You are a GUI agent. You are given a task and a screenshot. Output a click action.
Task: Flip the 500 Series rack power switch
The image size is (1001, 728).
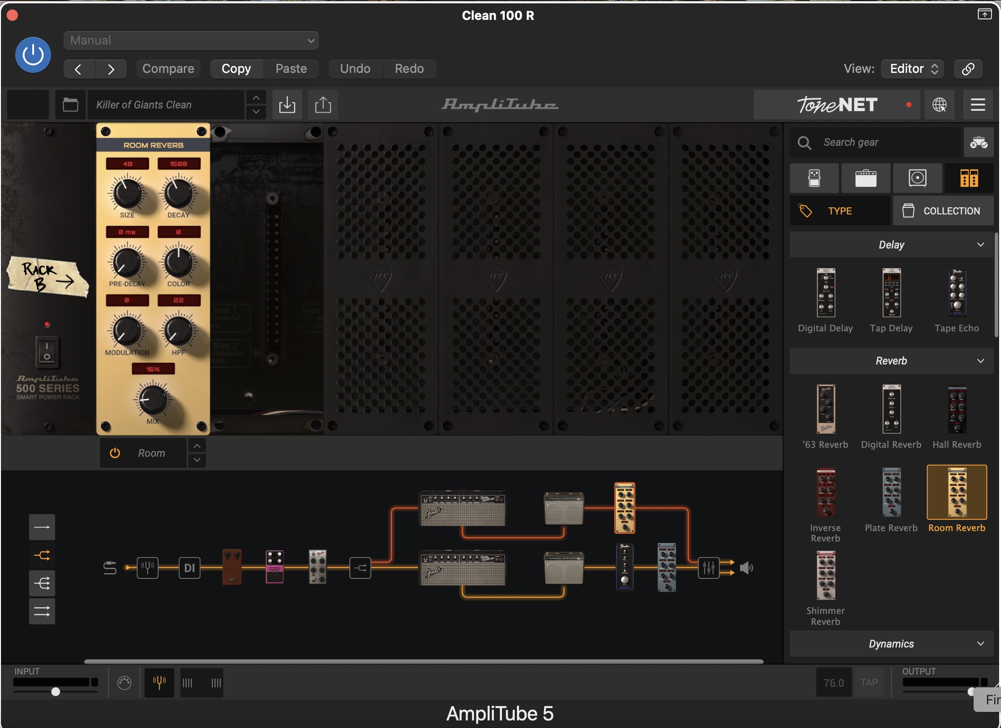(47, 352)
